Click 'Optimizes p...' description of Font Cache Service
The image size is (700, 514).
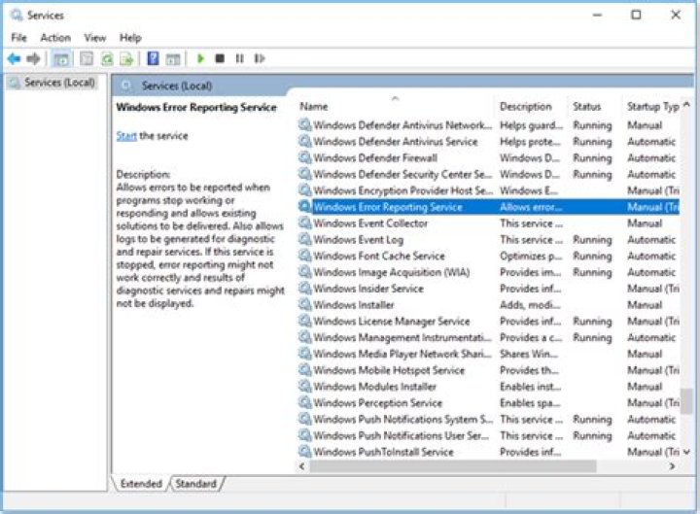point(531,256)
